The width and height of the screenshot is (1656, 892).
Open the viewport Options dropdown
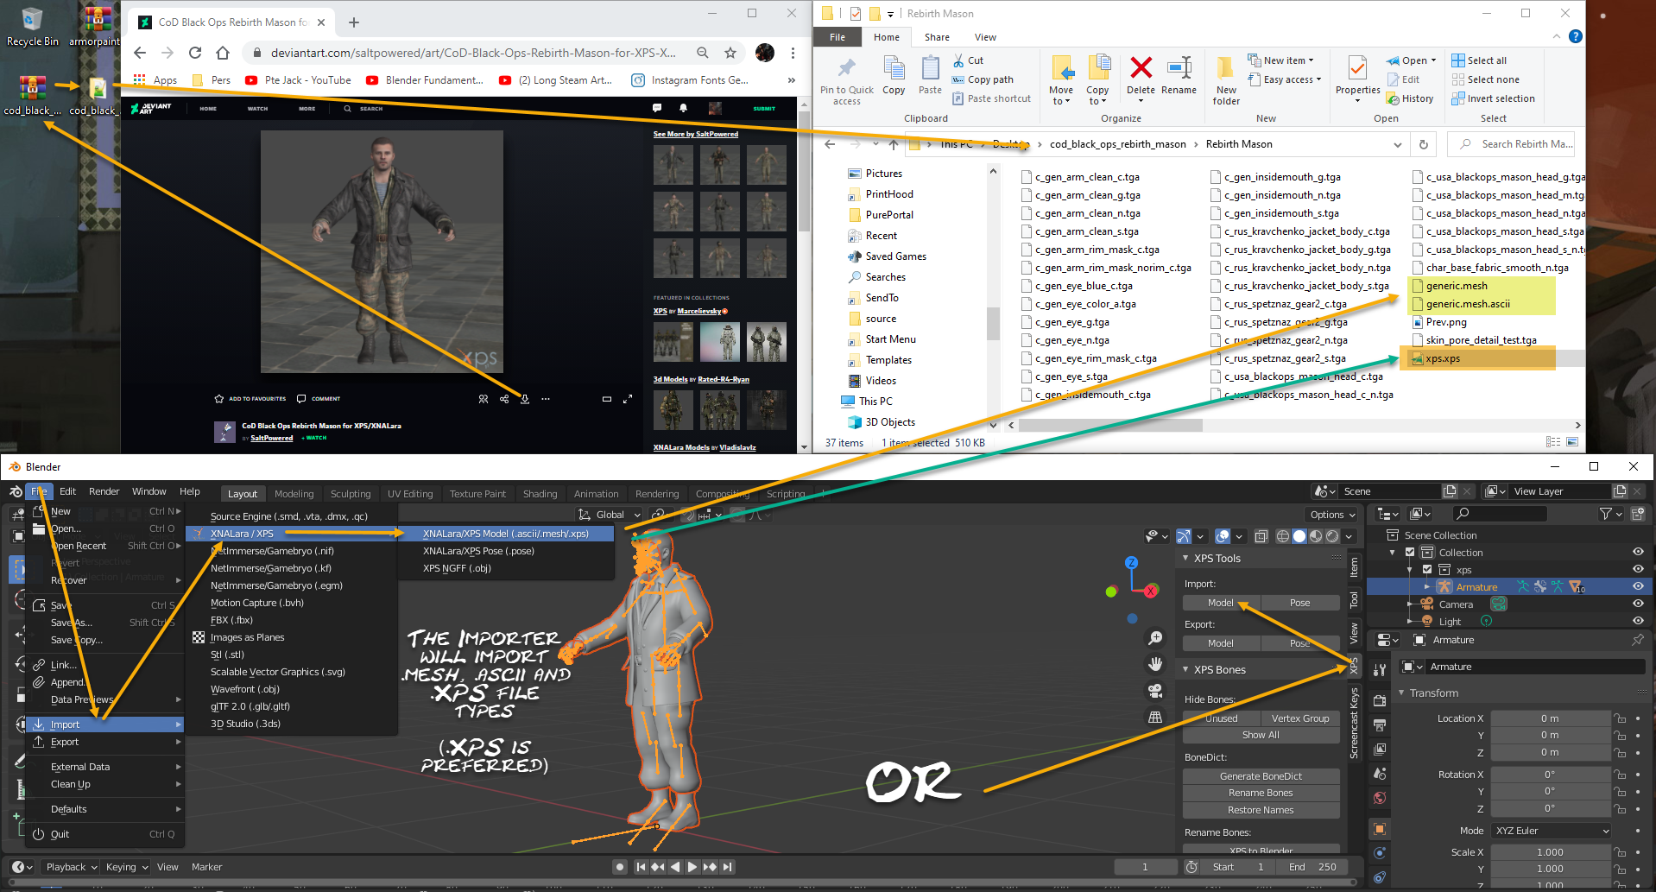(1332, 515)
